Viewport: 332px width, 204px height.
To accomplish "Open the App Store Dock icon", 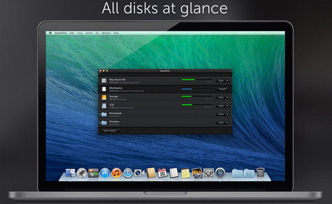I will (x=105, y=173).
